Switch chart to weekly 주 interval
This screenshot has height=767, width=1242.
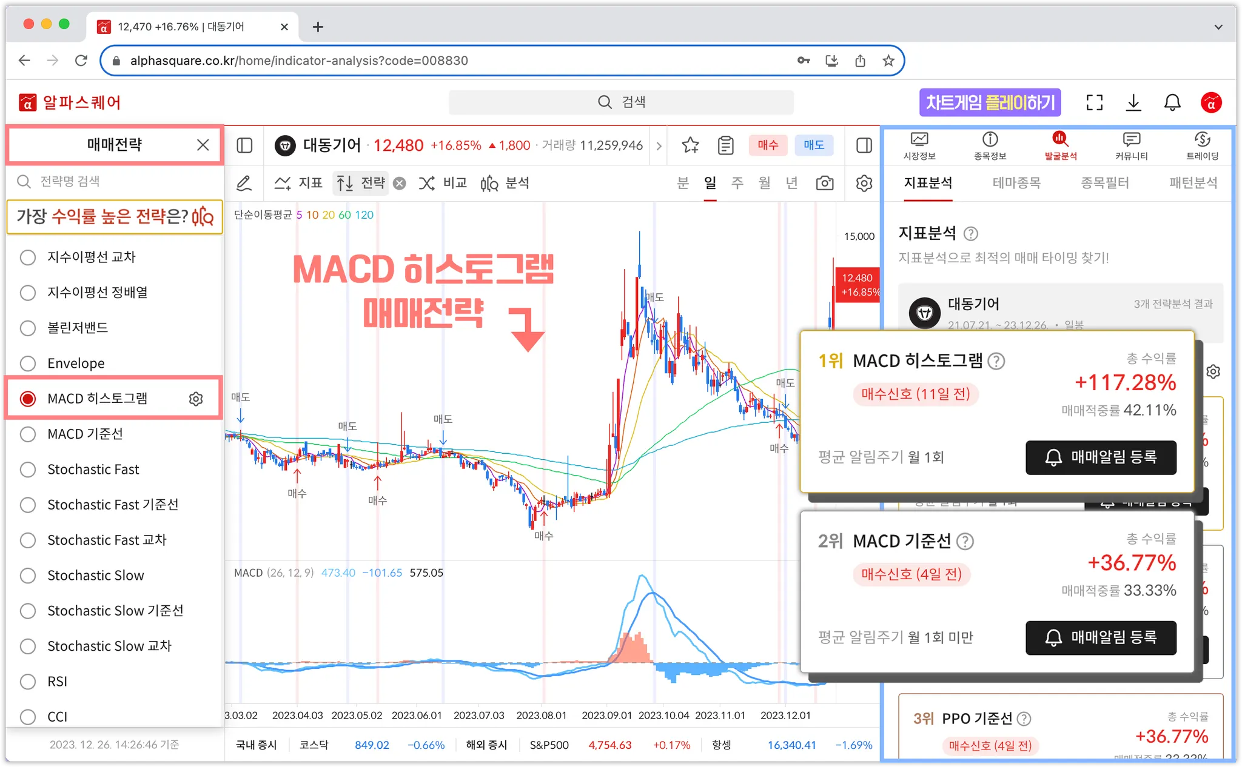click(737, 183)
